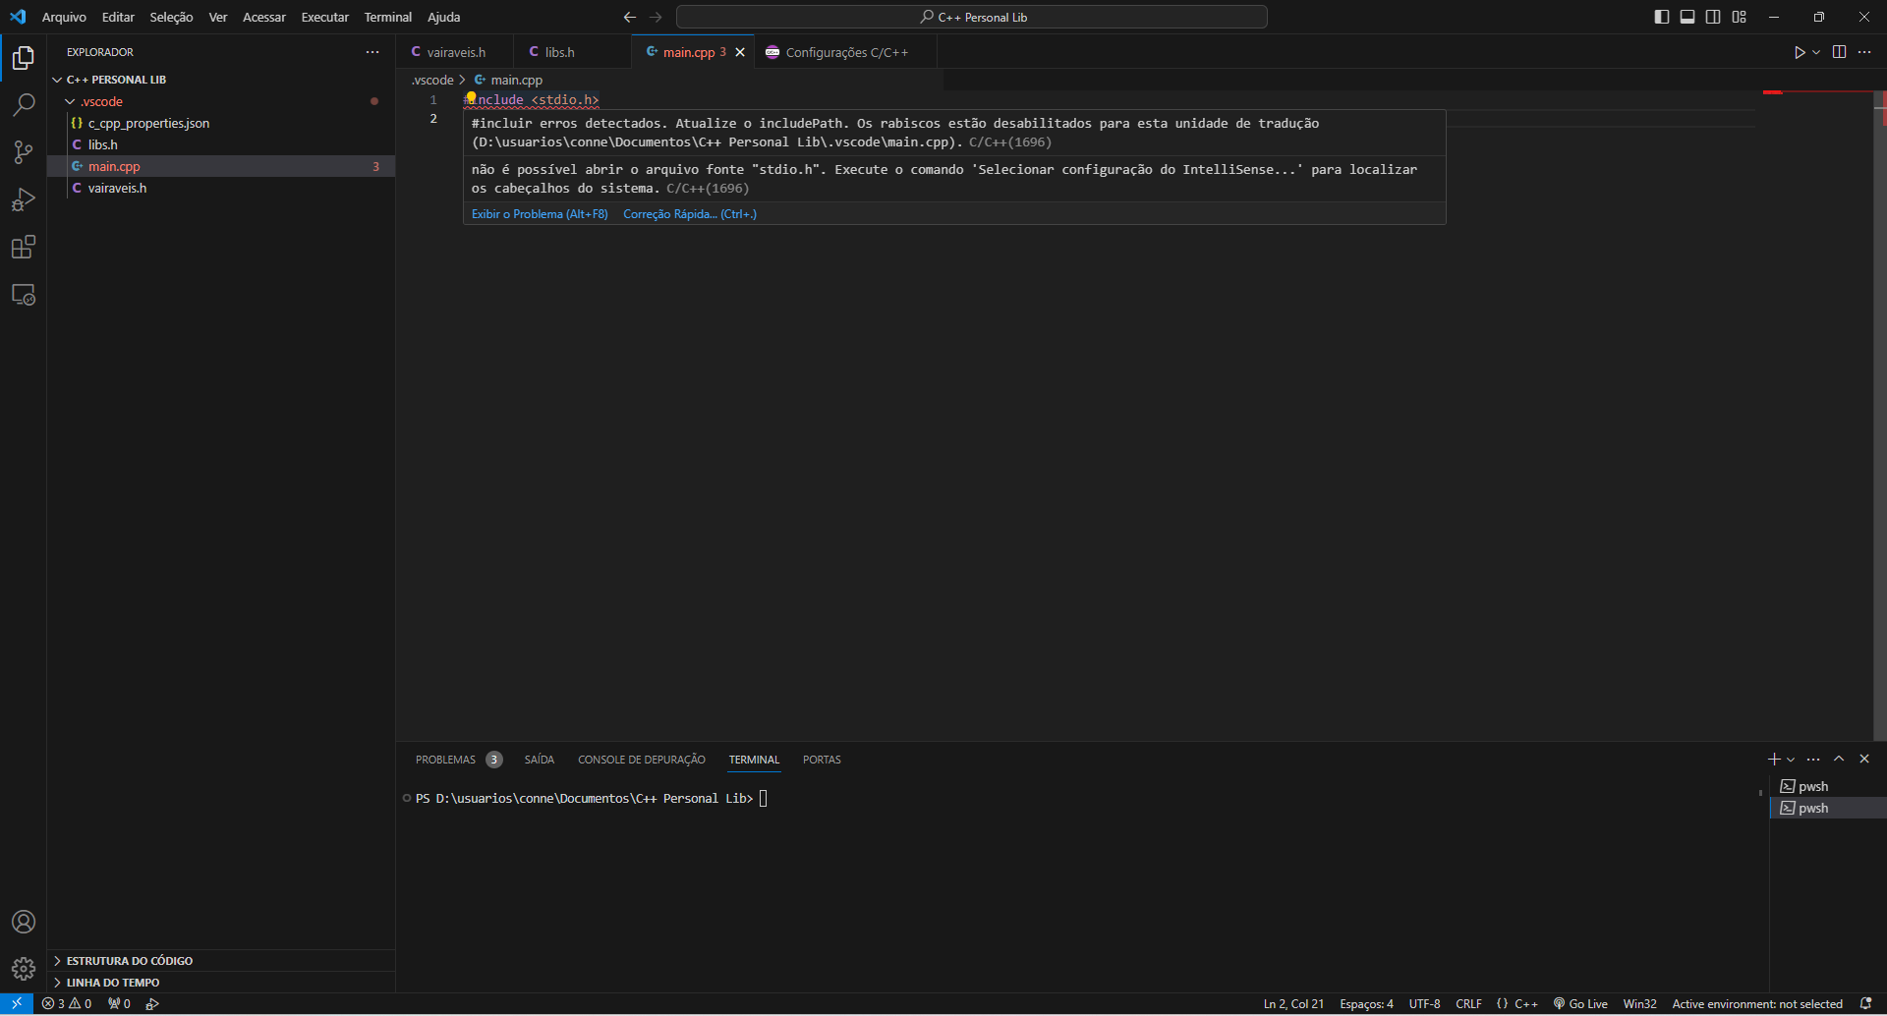
Task: Open the Executar menu
Action: click(x=324, y=17)
